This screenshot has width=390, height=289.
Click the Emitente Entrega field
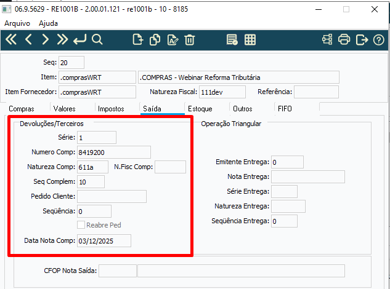(x=287, y=162)
